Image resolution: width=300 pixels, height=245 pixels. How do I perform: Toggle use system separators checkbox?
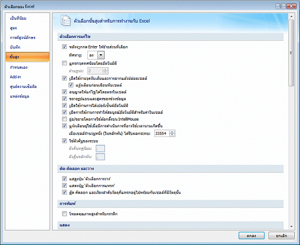64,141
